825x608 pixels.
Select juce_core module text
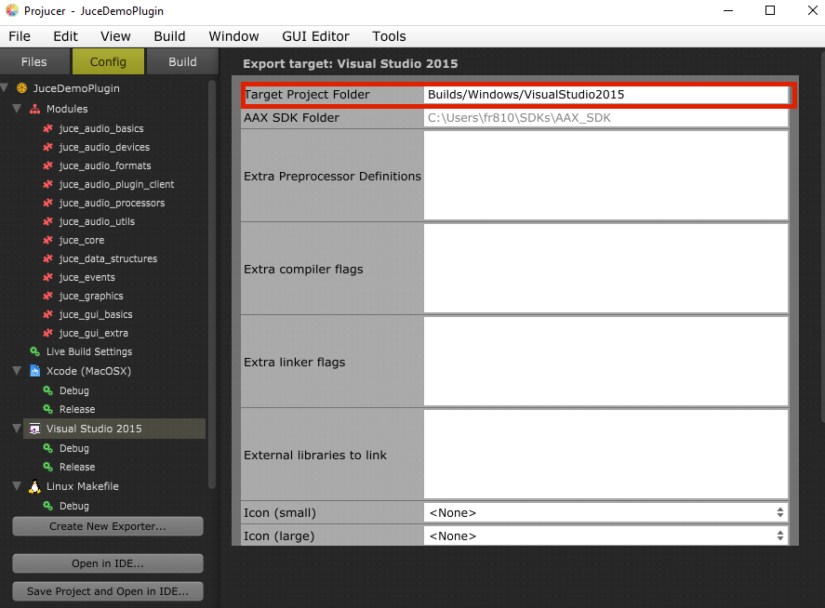click(82, 241)
